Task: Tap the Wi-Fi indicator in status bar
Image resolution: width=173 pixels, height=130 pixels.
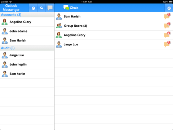Action: click(10, 2)
